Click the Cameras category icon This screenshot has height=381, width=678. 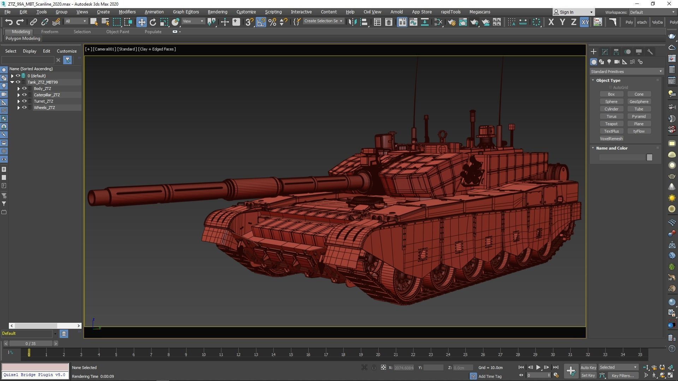point(617,62)
